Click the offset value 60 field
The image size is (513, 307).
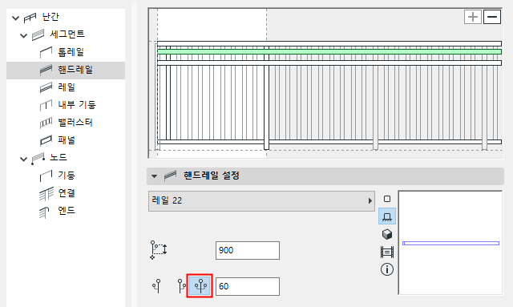(248, 286)
